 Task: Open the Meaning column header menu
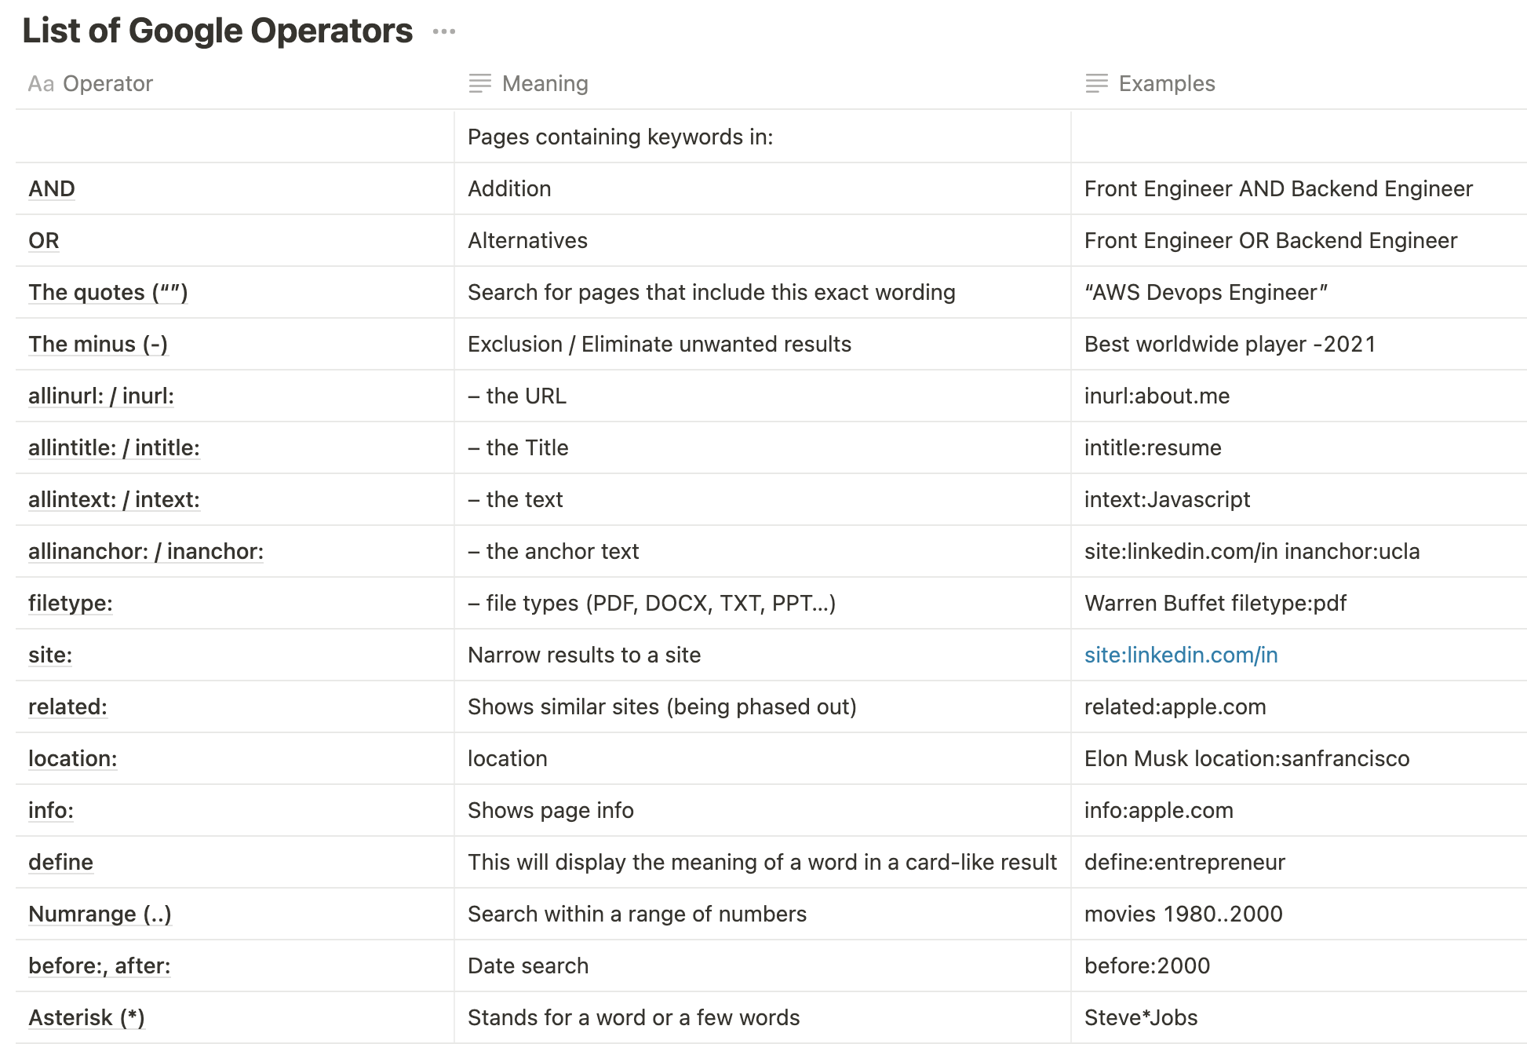click(x=545, y=84)
